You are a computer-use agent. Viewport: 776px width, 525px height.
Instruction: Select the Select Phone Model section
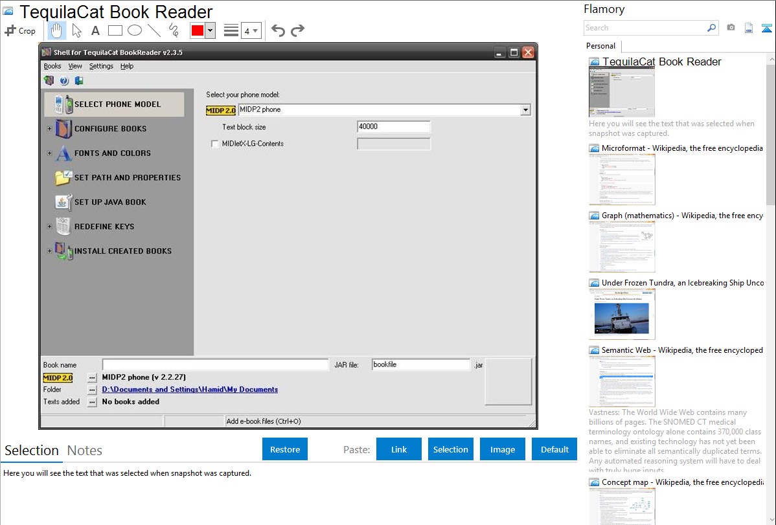click(x=114, y=104)
